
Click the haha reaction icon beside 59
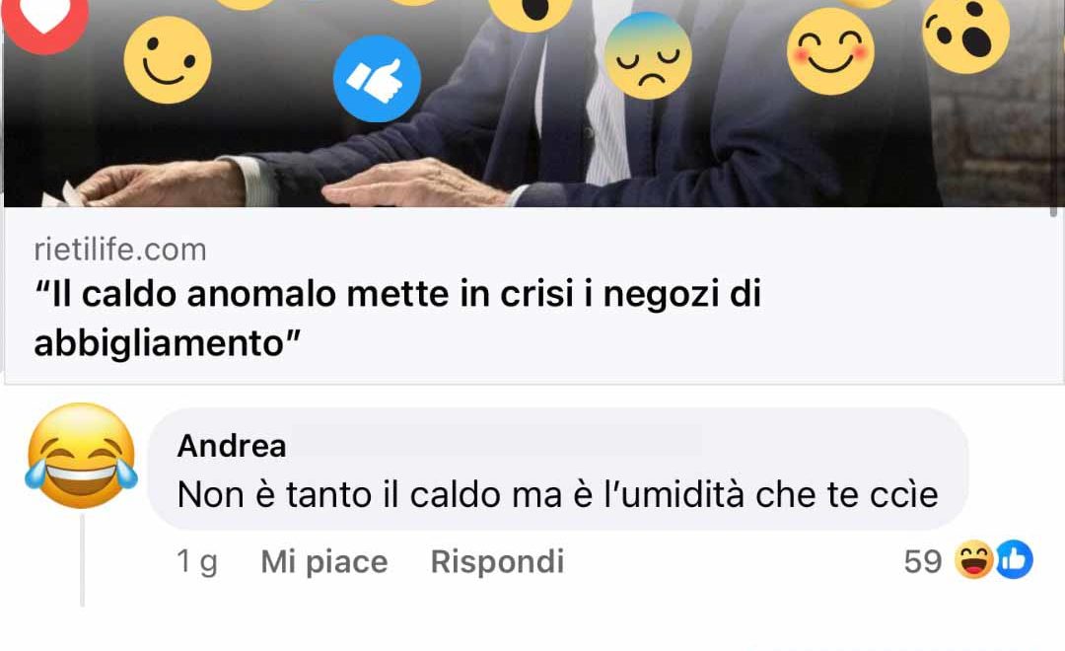[974, 560]
